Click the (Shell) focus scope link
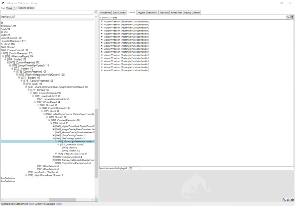The width and height of the screenshot is (295, 206). [x=59, y=204]
